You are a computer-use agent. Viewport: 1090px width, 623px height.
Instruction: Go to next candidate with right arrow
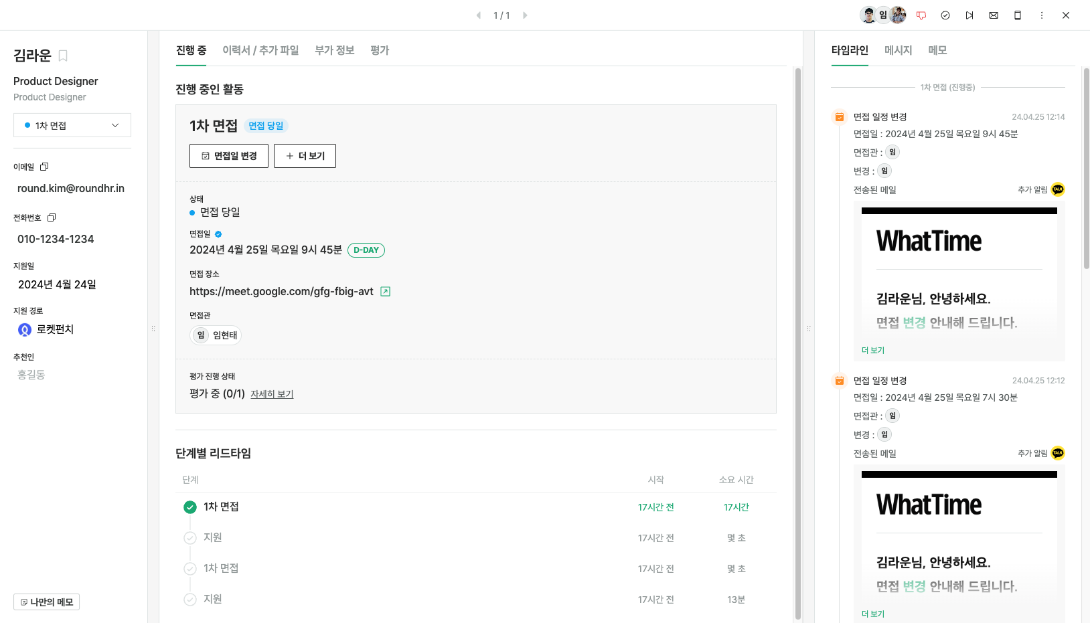[x=525, y=15]
